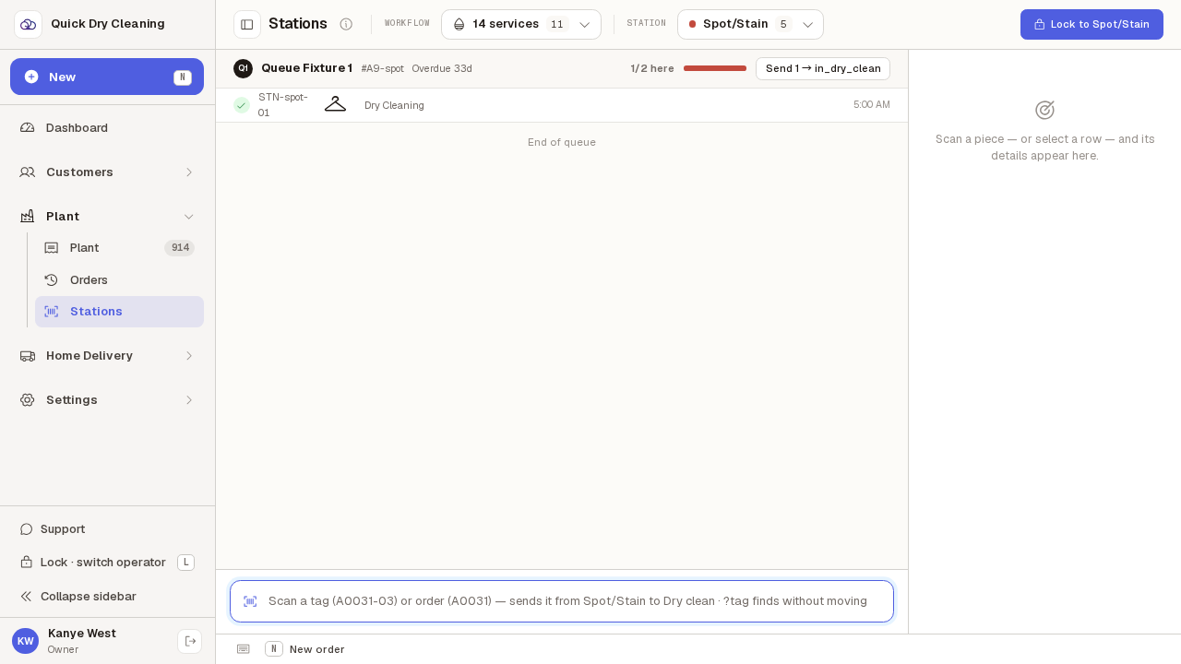Screen dimensions: 1181x664
Task: Expand the Settings section
Action: (x=107, y=399)
